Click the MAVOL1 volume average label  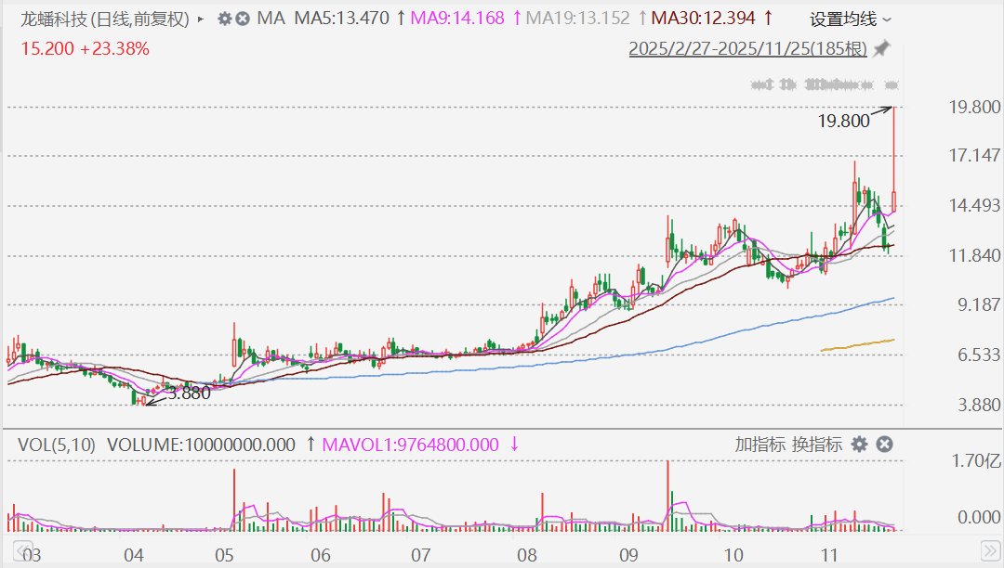click(410, 445)
